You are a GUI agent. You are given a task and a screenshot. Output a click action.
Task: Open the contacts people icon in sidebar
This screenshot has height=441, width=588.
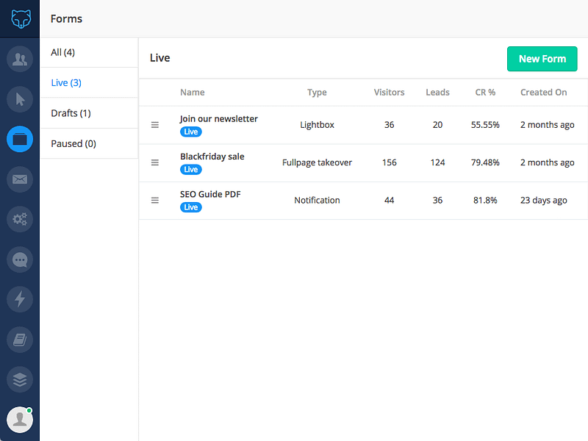(20, 59)
